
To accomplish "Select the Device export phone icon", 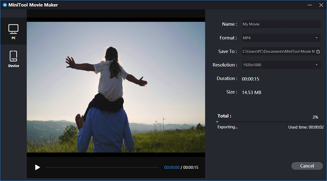I will click(14, 56).
